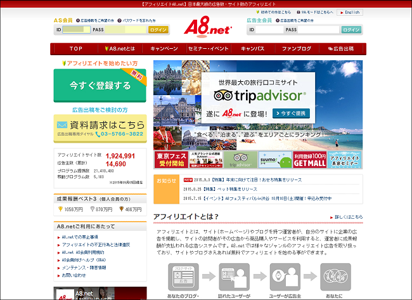
Task: Switch to English language
Action: click(350, 12)
